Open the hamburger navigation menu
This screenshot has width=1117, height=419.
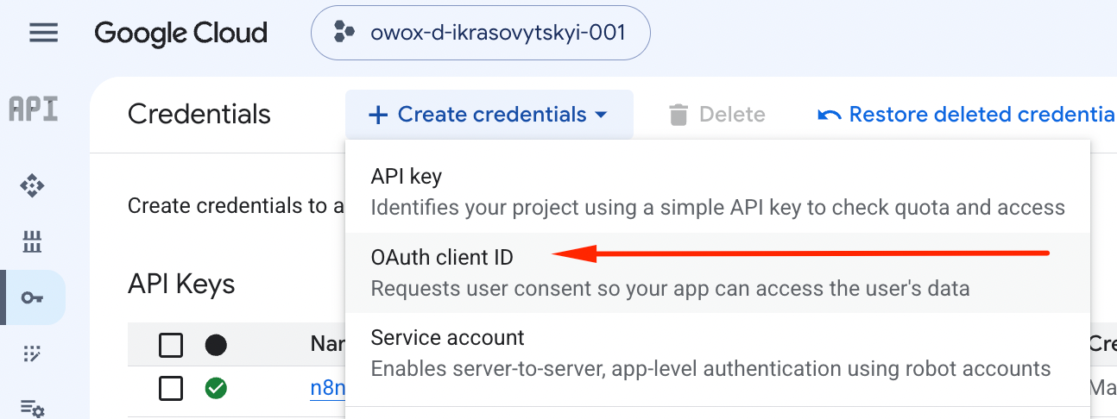43,34
